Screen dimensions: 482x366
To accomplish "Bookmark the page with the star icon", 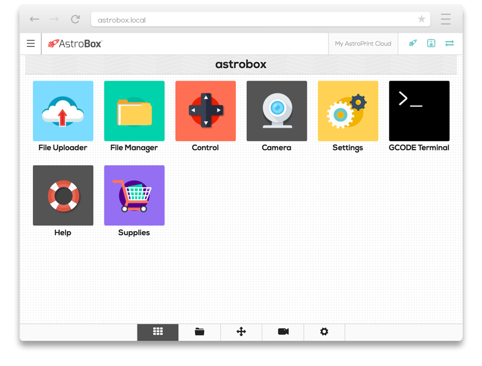I will 421,19.
